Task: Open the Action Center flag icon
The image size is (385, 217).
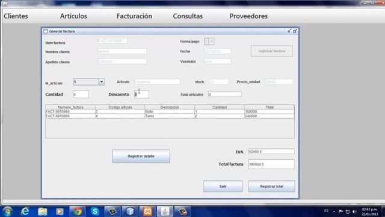Action: 341,212
